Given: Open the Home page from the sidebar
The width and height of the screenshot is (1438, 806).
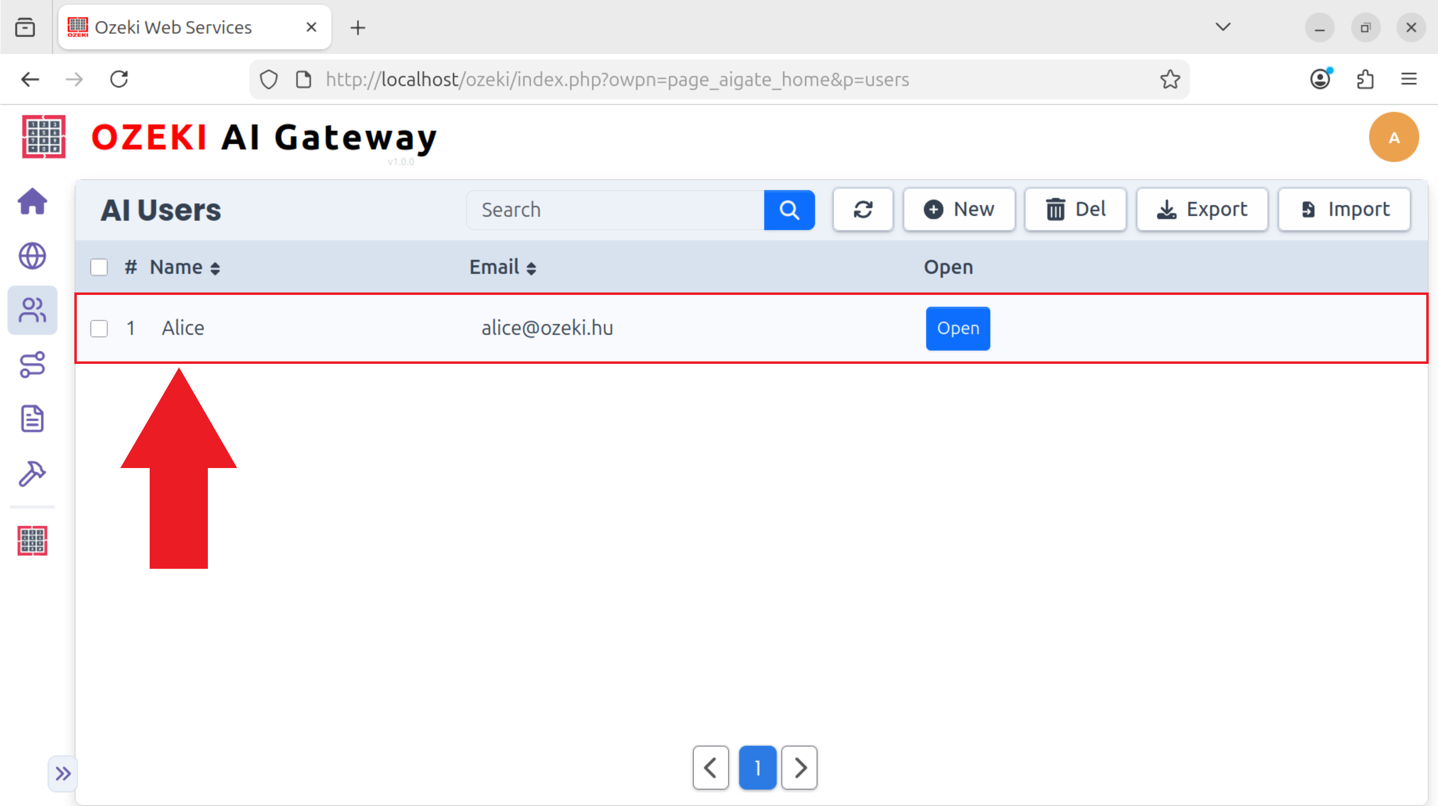Looking at the screenshot, I should coord(32,202).
